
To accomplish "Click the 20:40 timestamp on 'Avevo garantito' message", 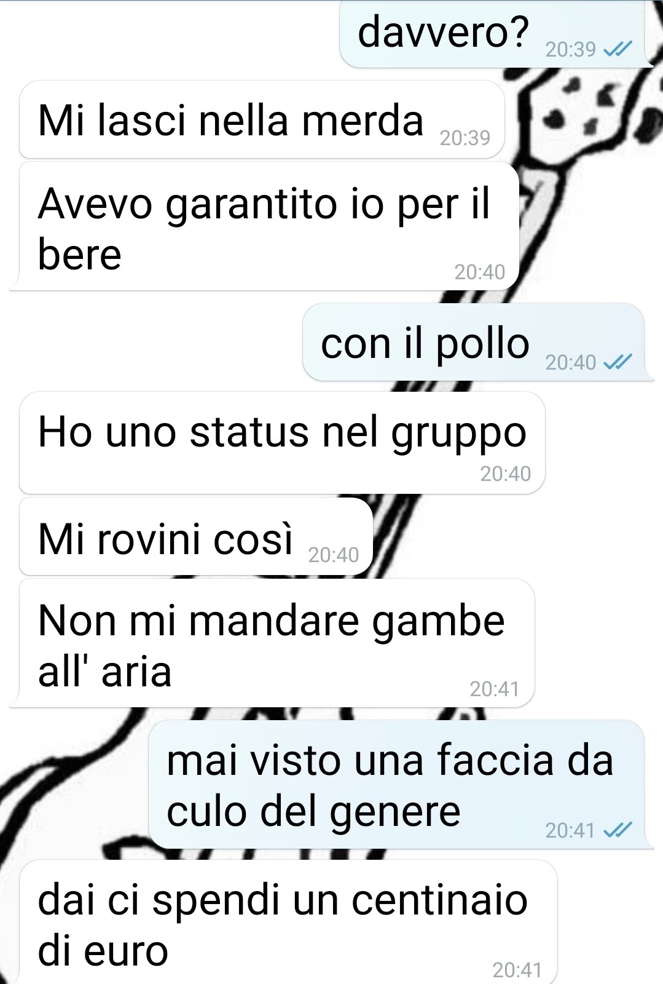I will [x=480, y=272].
